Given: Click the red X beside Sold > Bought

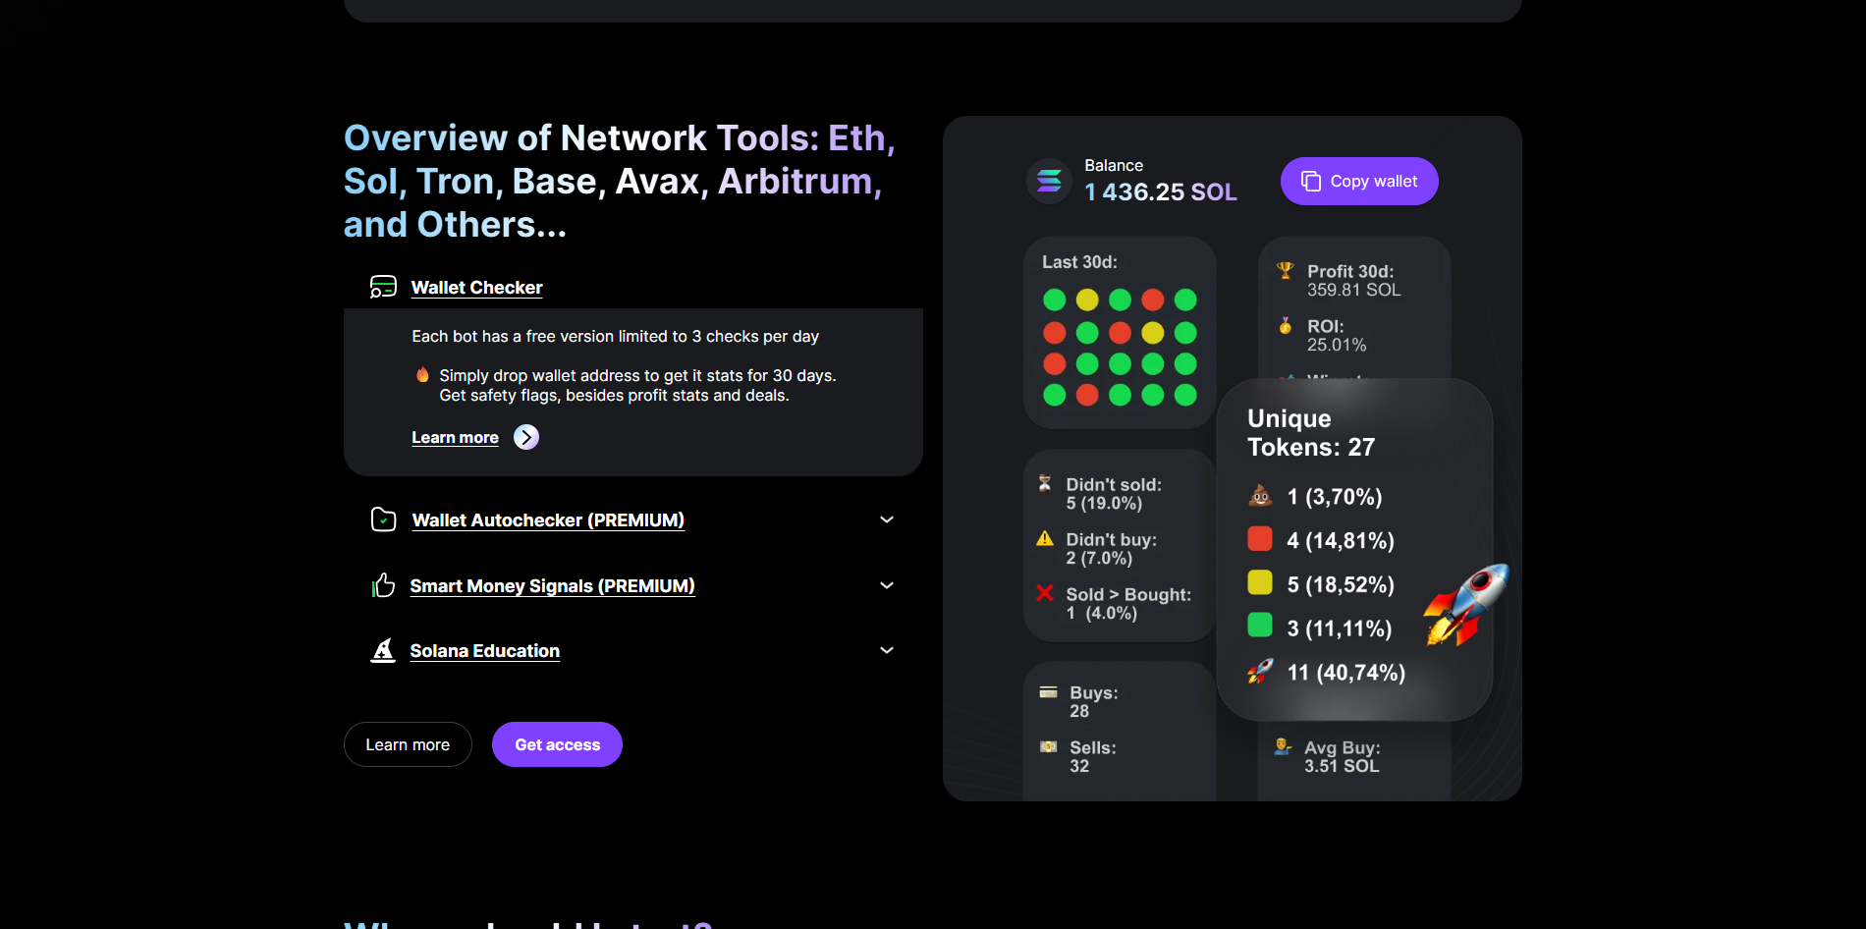Looking at the screenshot, I should (1045, 593).
